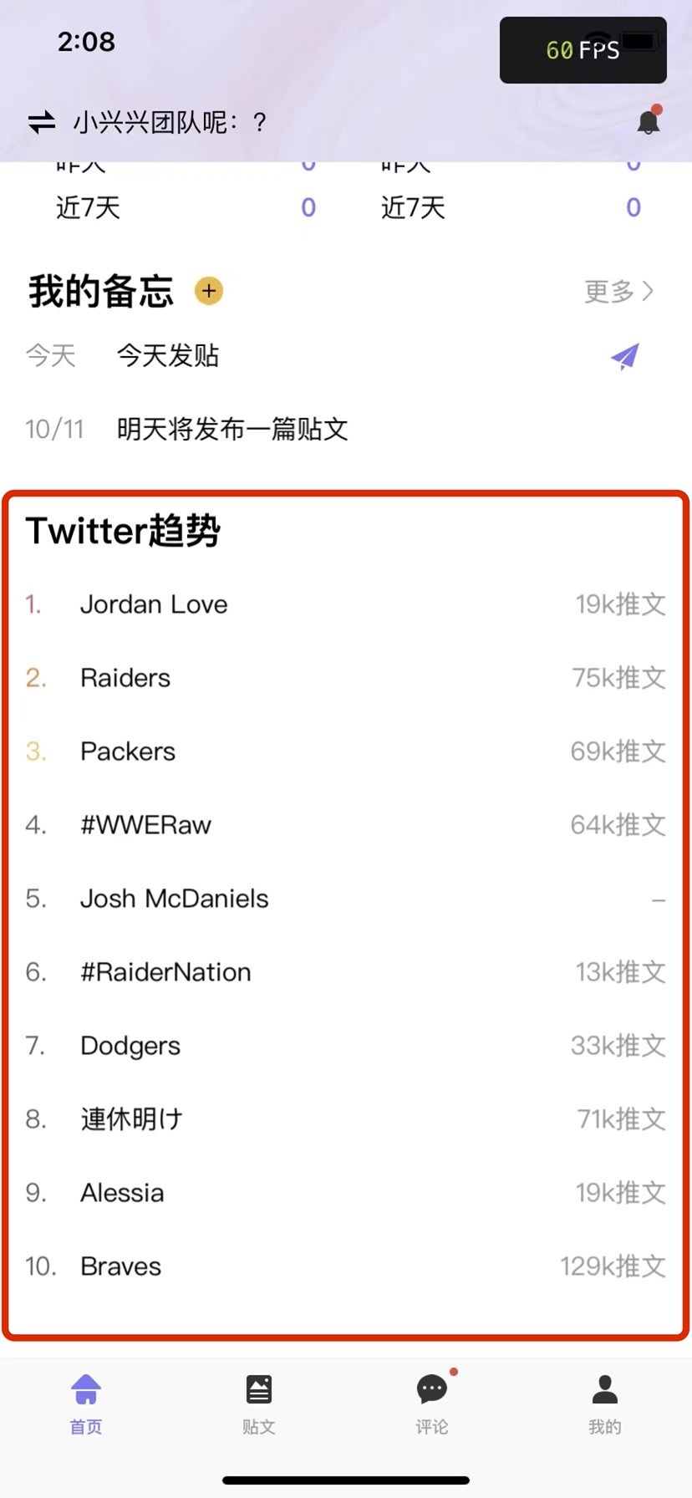
Task: Open memo 明天将发布一篇贴文
Action: pos(232,430)
